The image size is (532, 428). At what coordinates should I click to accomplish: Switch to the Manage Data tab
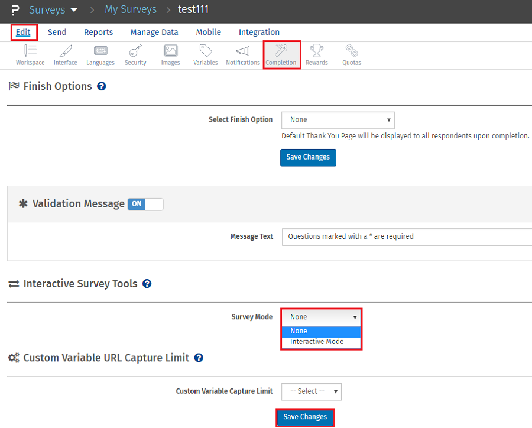tap(154, 33)
